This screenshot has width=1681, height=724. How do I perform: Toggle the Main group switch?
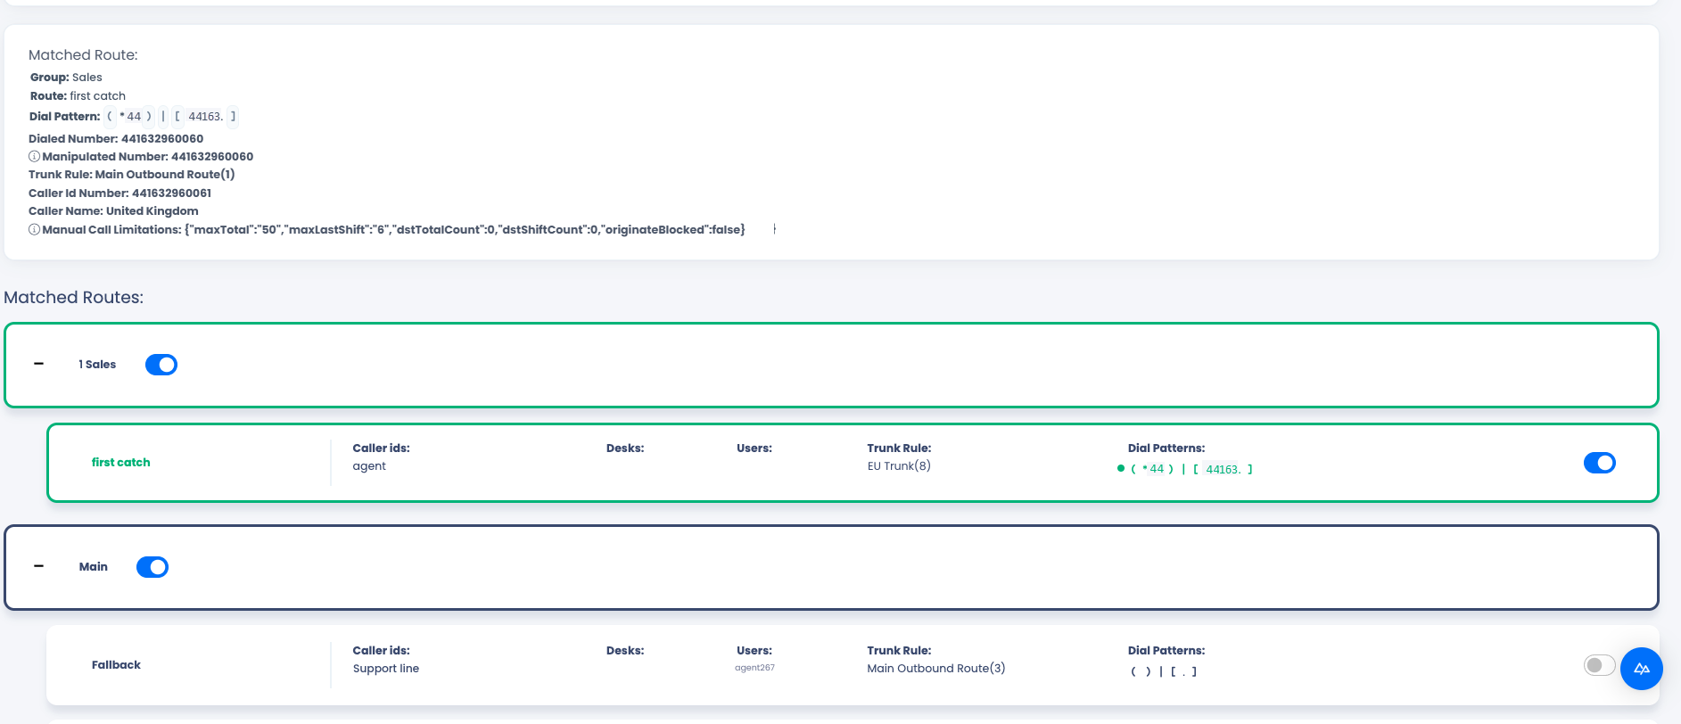pyautogui.click(x=152, y=567)
